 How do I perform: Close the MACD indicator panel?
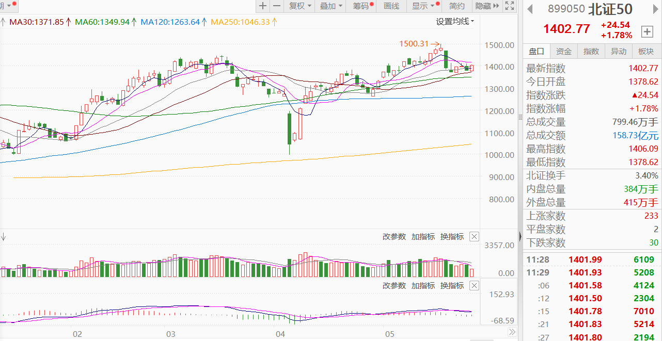pos(474,286)
